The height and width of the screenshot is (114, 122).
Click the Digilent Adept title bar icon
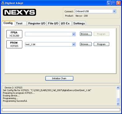[x=3, y=3]
